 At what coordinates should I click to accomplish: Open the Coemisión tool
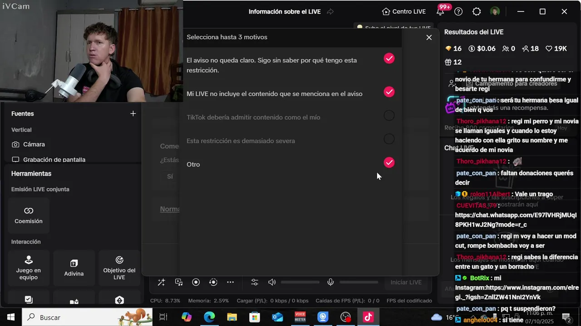point(29,216)
